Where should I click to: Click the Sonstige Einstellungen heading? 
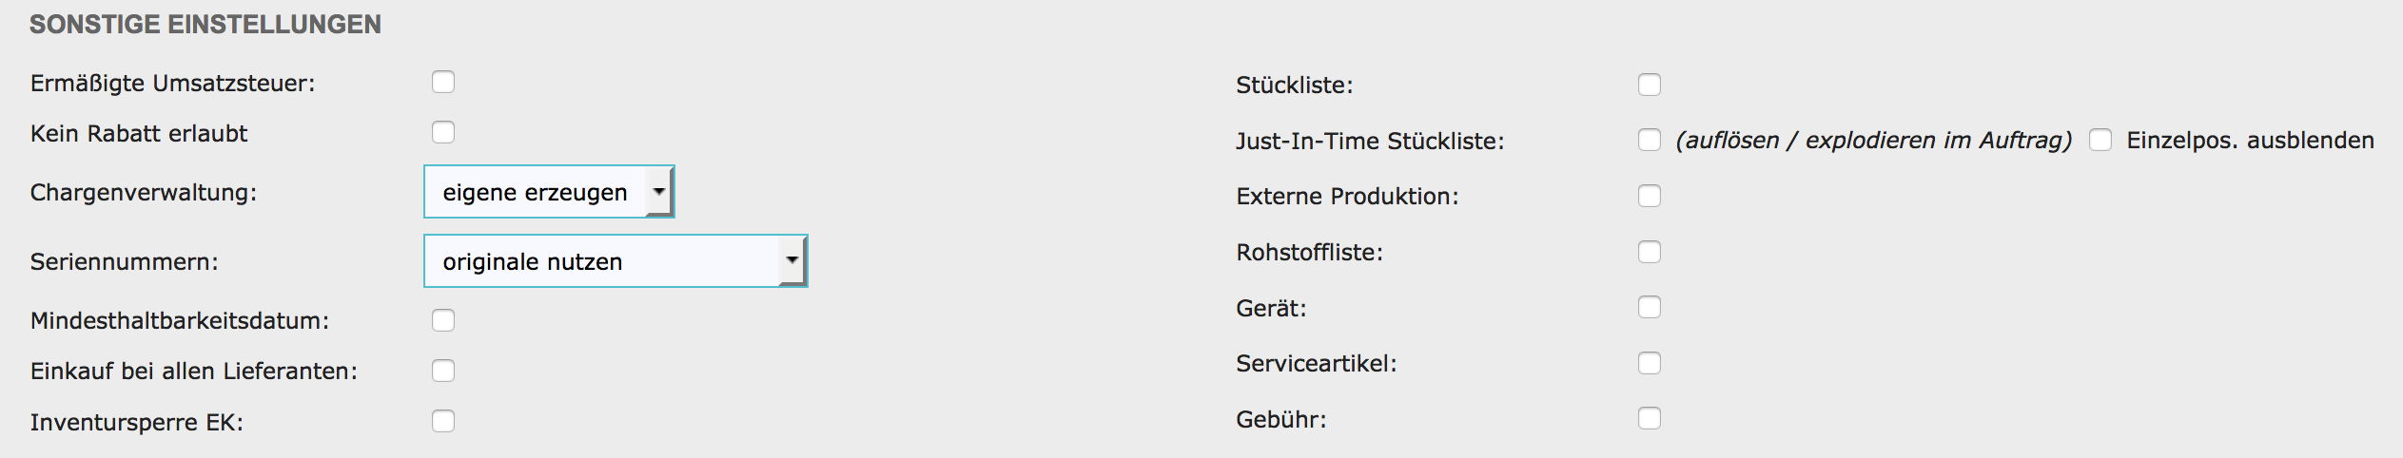[x=205, y=25]
